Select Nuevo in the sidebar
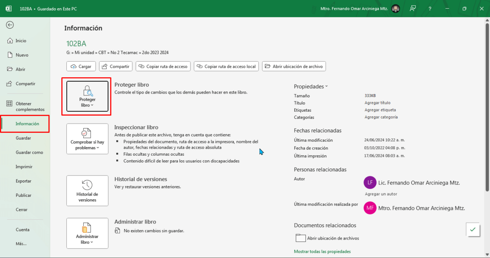The width and height of the screenshot is (490, 258). [x=22, y=55]
